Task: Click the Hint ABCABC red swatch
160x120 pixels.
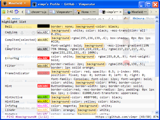Action: tap(44, 86)
